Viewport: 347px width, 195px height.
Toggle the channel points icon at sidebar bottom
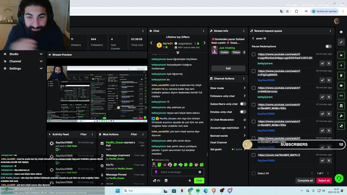click(341, 126)
